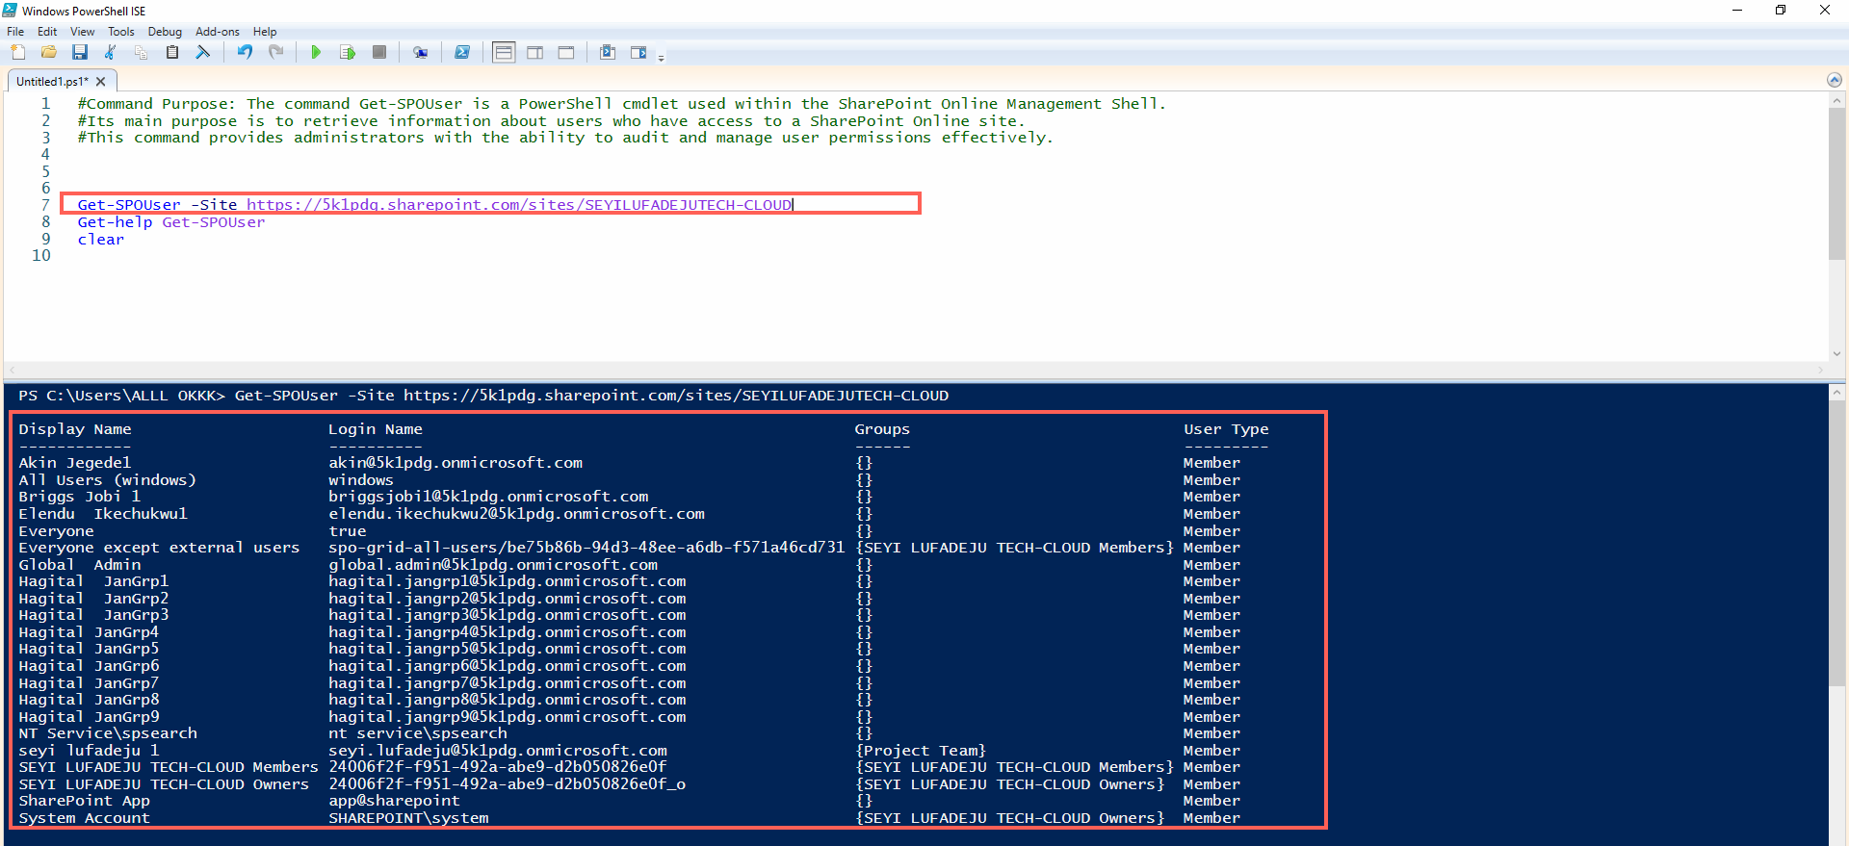Show Command Add-on icon
The image size is (1849, 846).
pos(638,52)
